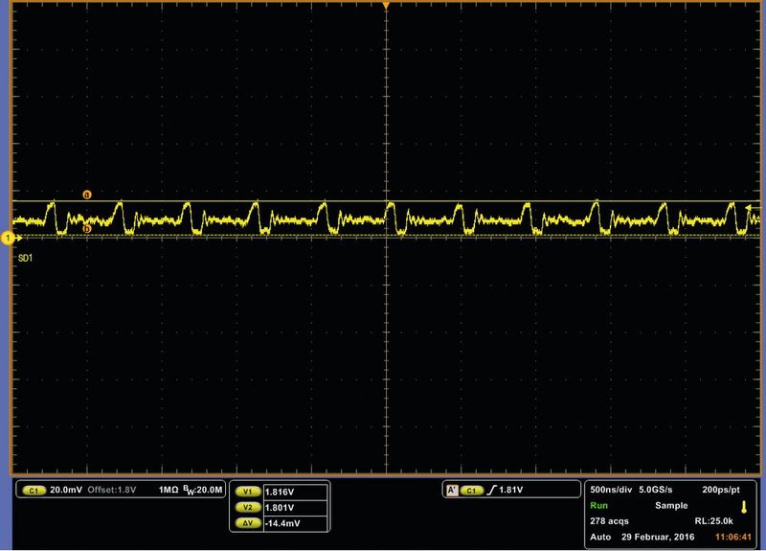This screenshot has height=551, width=766.
Task: Click the 1MΩ input impedance setting
Action: point(170,490)
